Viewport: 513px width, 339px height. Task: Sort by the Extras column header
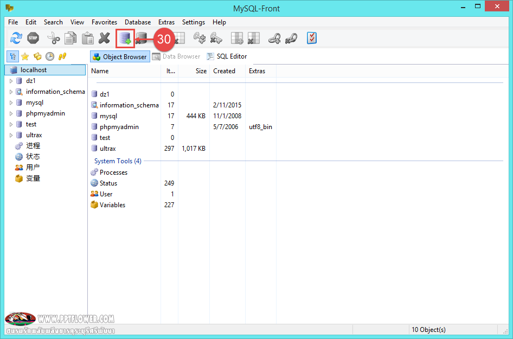pyautogui.click(x=261, y=71)
